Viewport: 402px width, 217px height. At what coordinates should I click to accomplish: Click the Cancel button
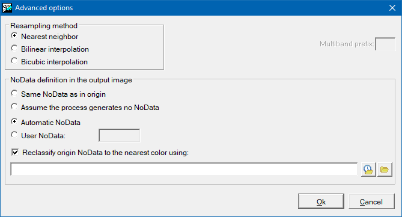point(371,201)
